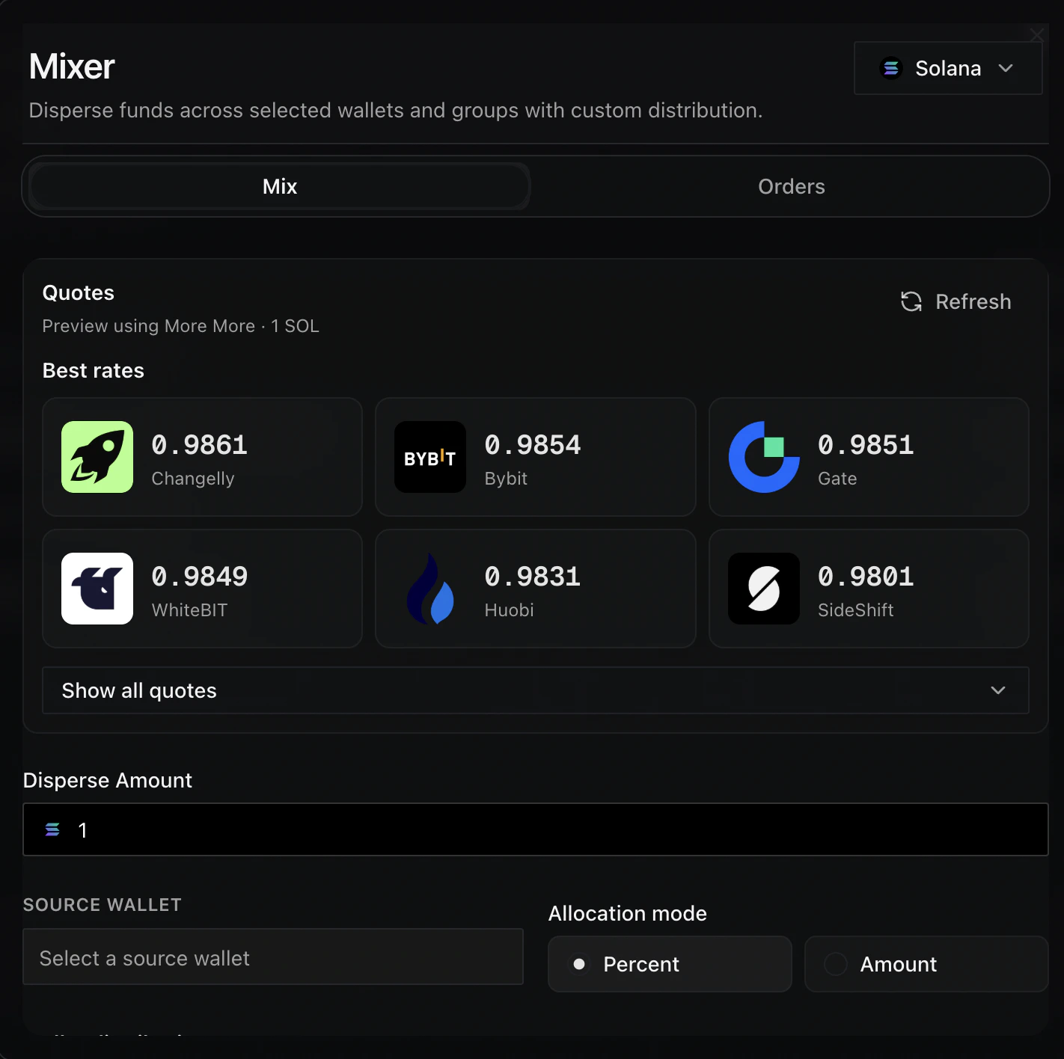Click the Quotes heading
The image size is (1064, 1059).
coord(79,292)
